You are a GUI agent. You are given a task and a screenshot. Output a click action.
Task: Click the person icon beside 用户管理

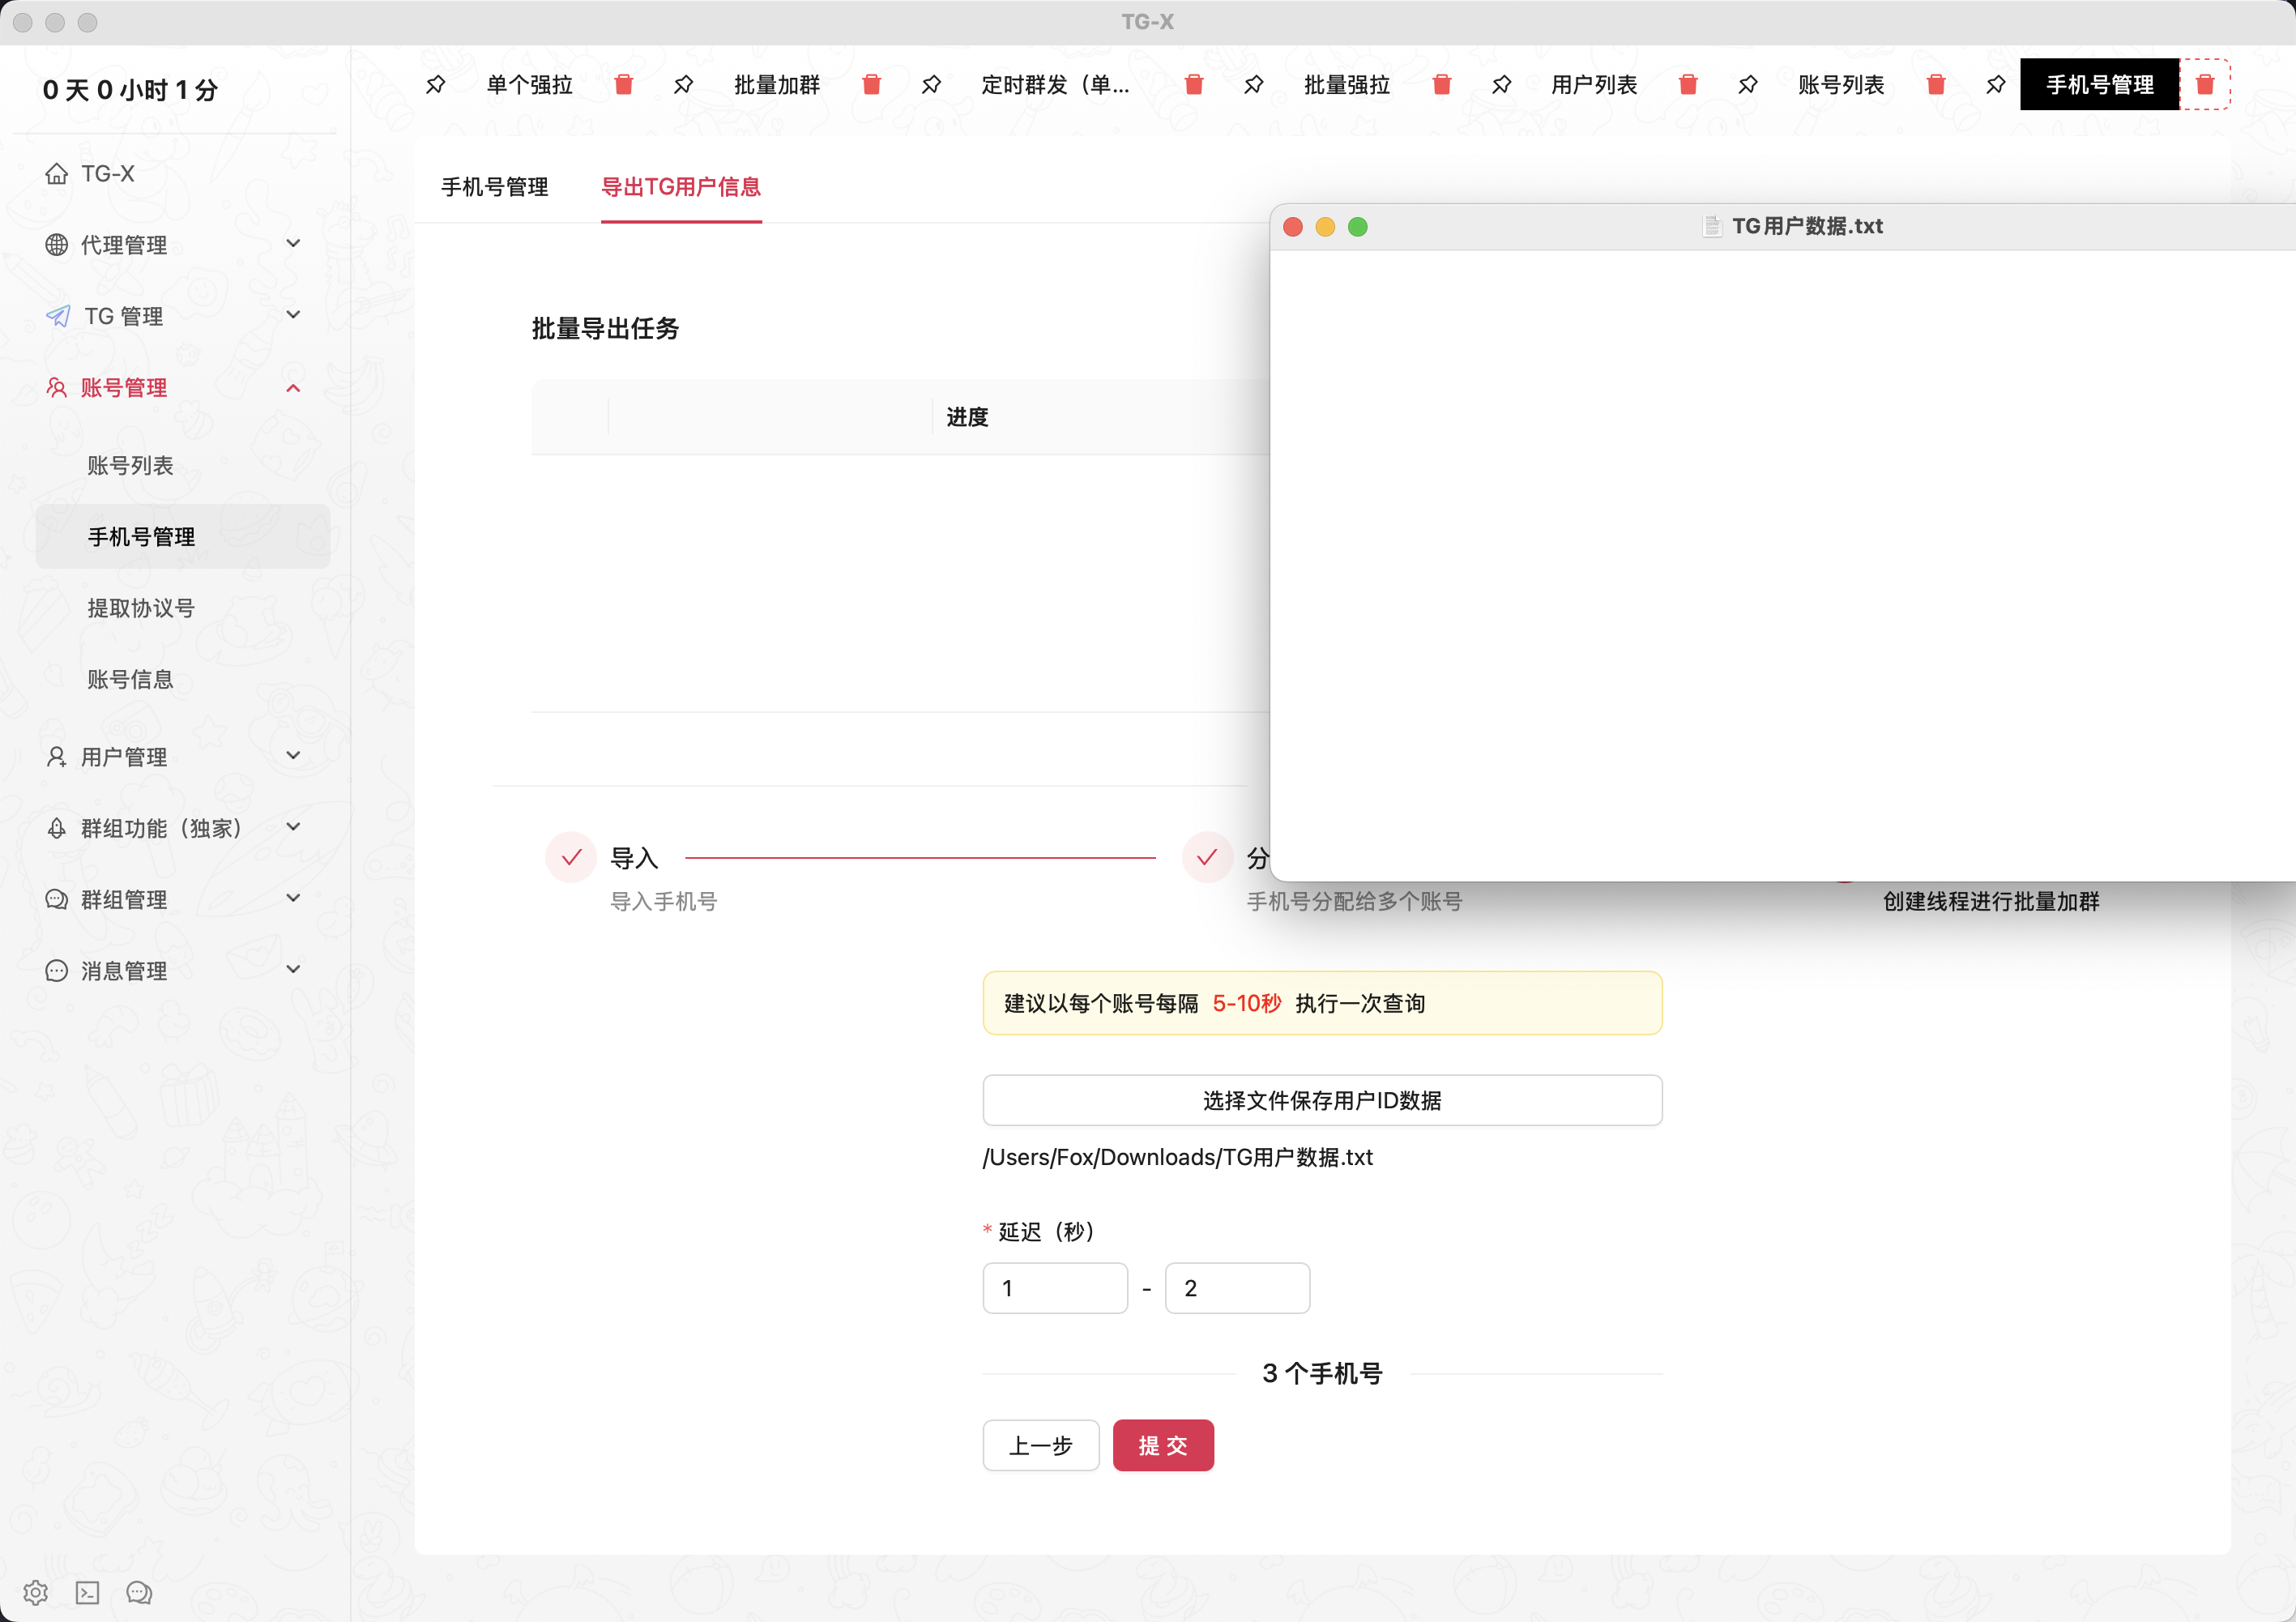click(x=57, y=757)
